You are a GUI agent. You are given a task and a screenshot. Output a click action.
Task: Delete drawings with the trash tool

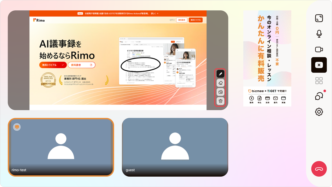tap(220, 101)
